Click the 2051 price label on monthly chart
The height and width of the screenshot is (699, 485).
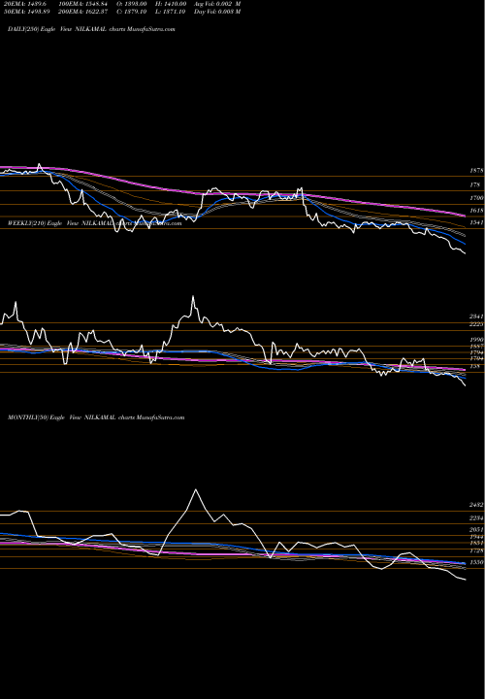476,530
